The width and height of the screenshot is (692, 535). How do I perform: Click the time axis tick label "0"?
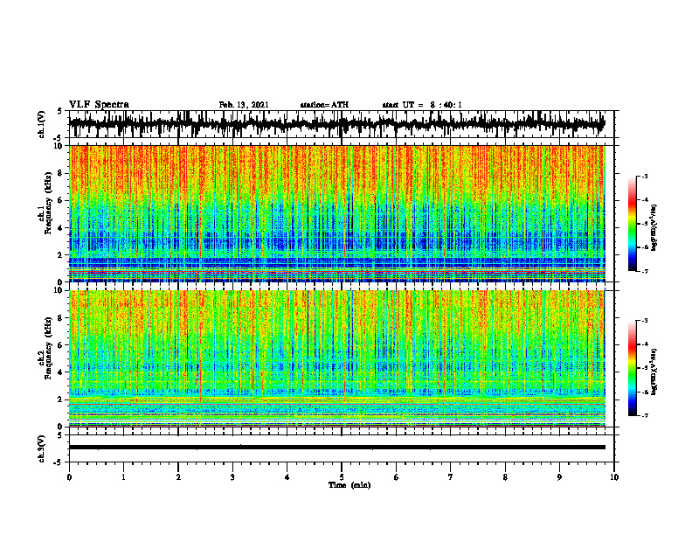[69, 477]
